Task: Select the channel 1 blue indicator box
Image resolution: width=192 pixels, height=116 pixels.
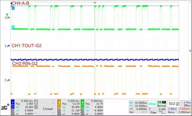Action: pyautogui.click(x=13, y=102)
